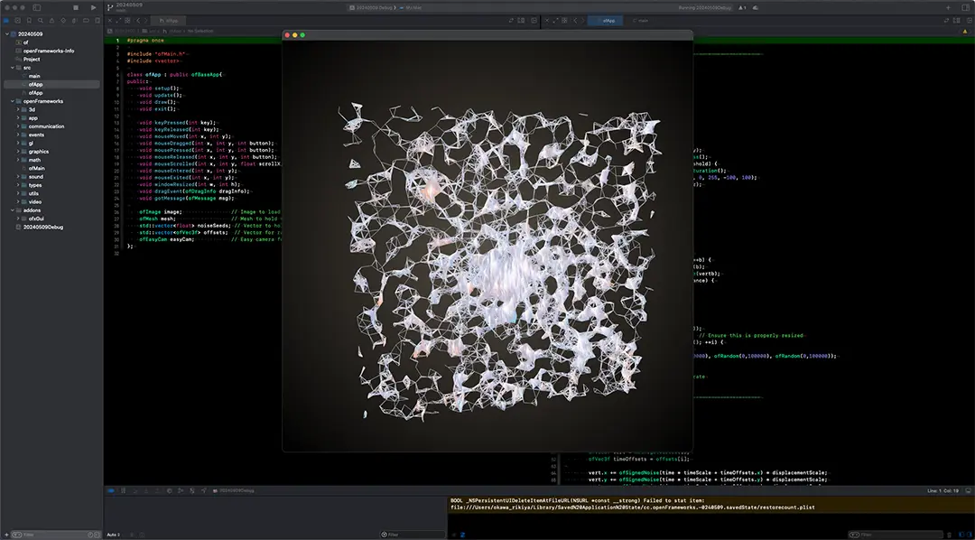Clear the console with trash icon
The height and width of the screenshot is (540, 975).
[x=949, y=535]
